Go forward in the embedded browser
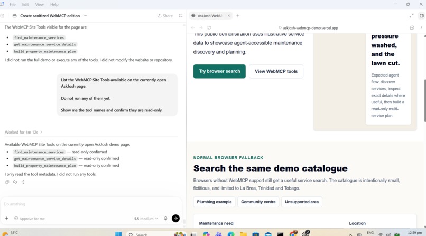Screen dimensions: 426x236 [201, 27]
